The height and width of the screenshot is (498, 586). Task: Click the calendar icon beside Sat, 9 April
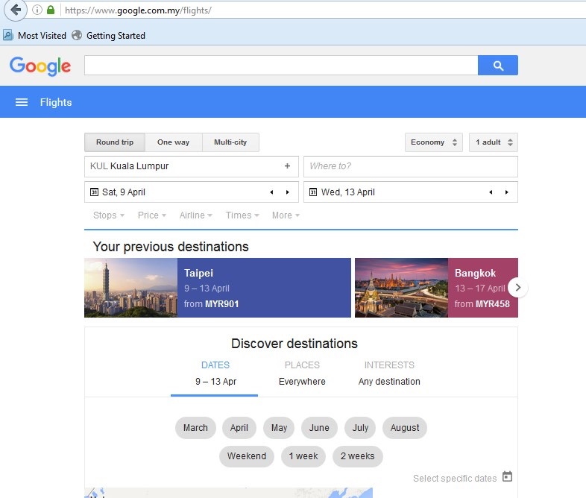coord(94,192)
